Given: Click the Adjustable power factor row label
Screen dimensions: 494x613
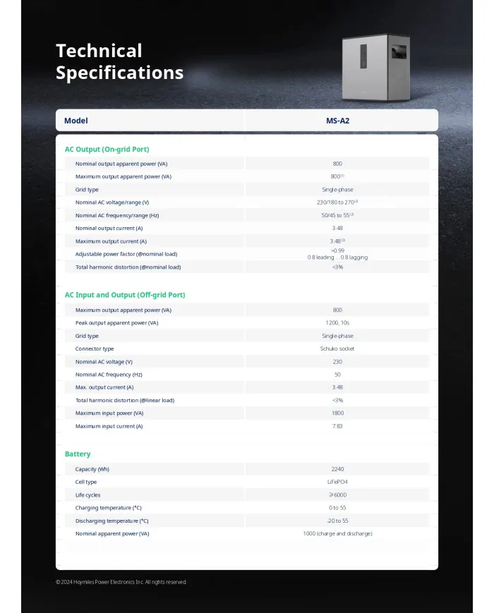Looking at the screenshot, I should click(126, 254).
